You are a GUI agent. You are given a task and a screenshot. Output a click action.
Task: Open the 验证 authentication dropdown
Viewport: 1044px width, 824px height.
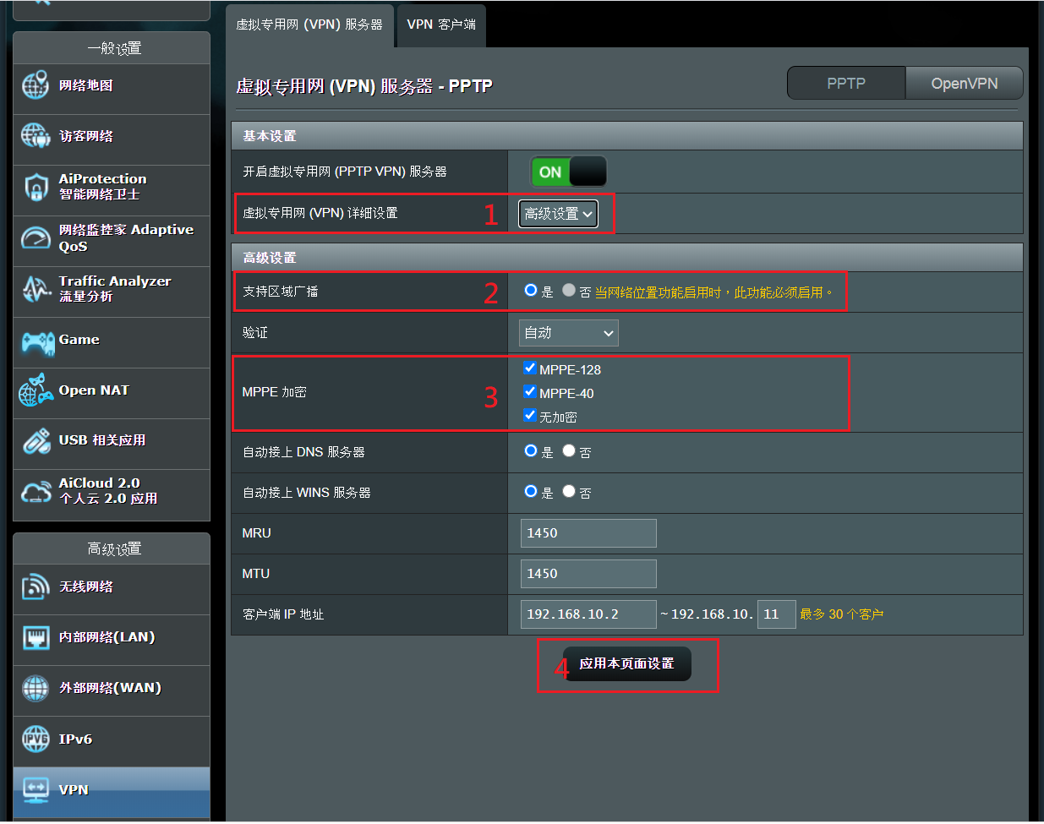(568, 333)
